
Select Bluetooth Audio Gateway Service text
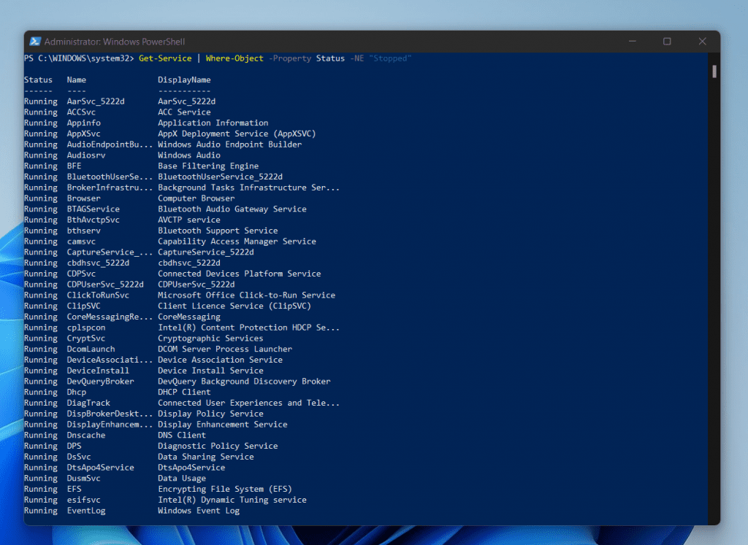pos(232,209)
